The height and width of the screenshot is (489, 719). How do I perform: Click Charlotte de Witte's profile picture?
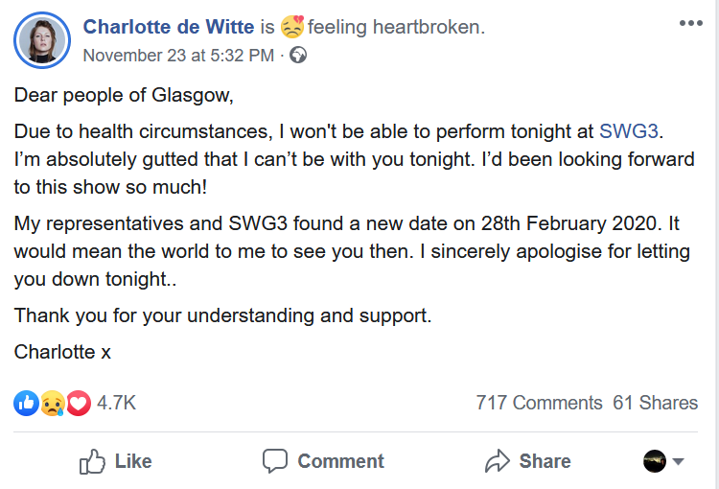pyautogui.click(x=42, y=39)
